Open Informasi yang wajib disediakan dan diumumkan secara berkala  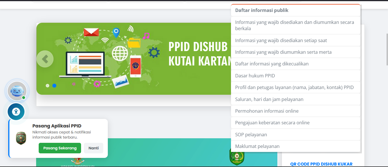click(296, 25)
